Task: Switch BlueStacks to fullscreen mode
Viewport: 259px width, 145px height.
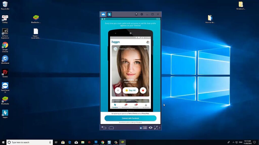Action: pyautogui.click(x=156, y=128)
